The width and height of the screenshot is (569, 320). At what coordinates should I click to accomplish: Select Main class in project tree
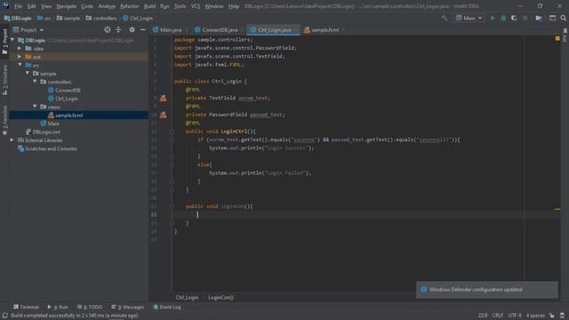pyautogui.click(x=53, y=124)
